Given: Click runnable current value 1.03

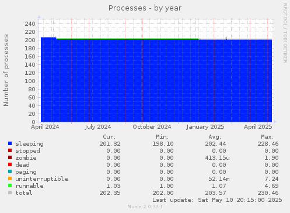Looking at the screenshot, I should tap(113, 186).
